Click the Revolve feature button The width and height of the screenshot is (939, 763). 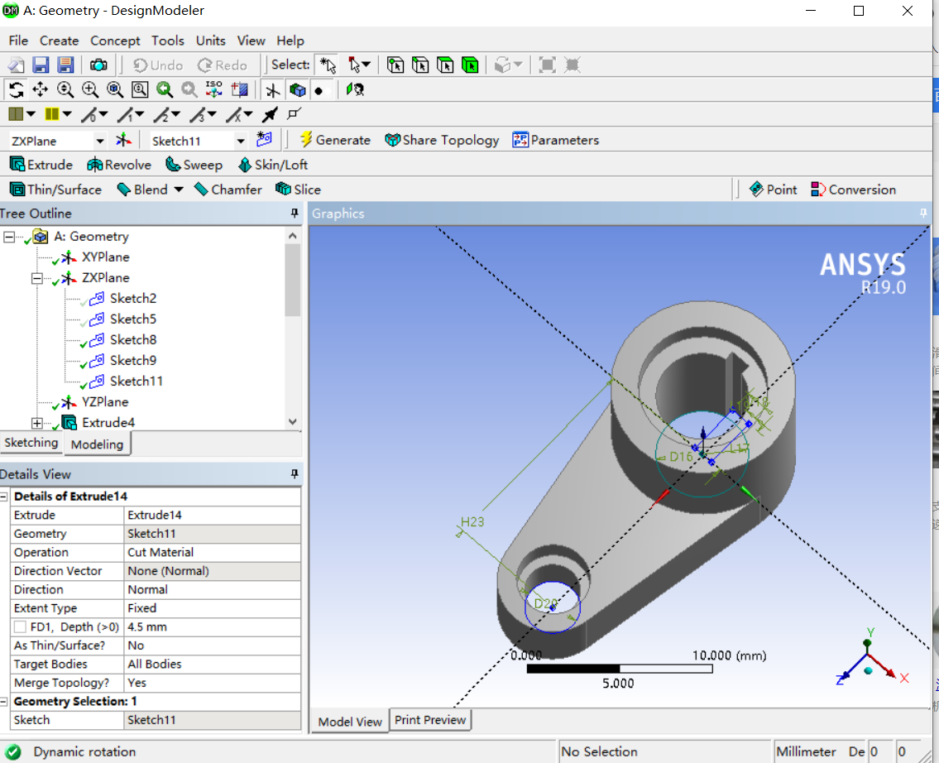coord(118,165)
